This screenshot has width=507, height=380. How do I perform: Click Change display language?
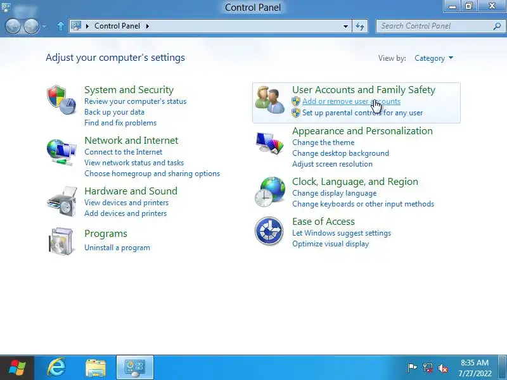coord(335,193)
